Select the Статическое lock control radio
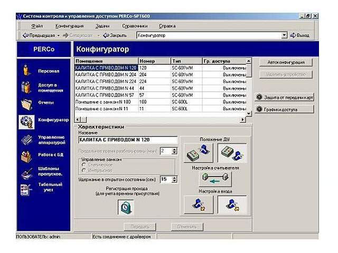The width and height of the screenshot is (338, 253). [x=84, y=165]
